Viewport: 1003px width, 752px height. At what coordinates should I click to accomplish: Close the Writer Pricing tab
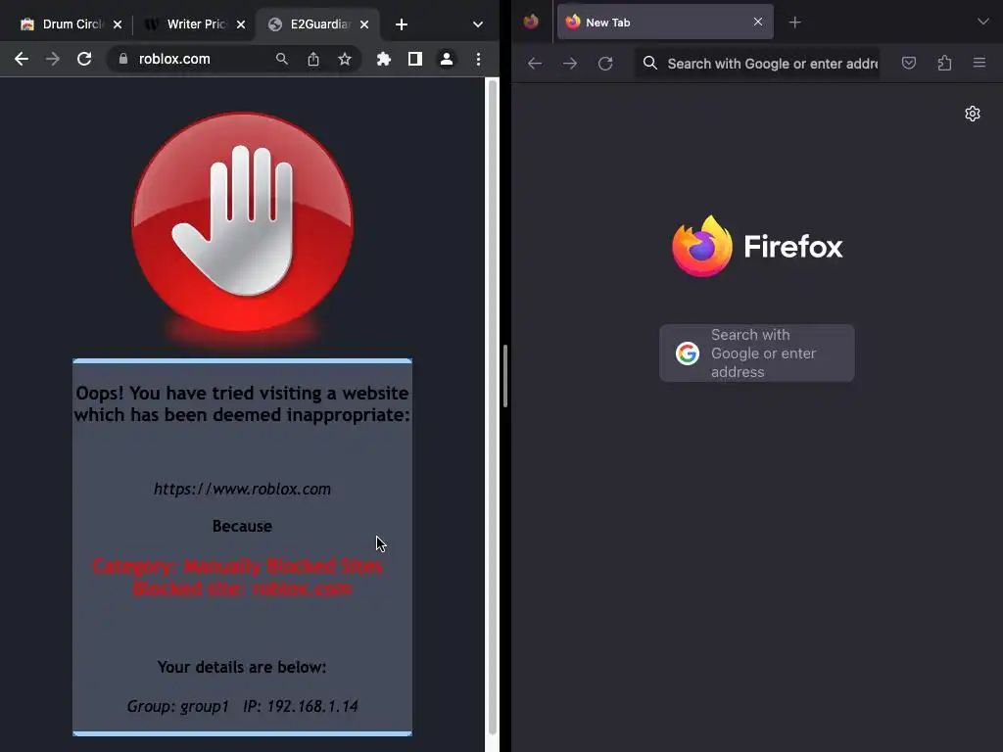tap(241, 24)
